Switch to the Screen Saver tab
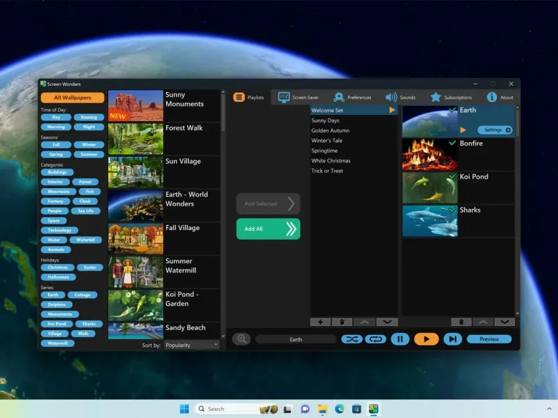558x418 pixels. (299, 98)
